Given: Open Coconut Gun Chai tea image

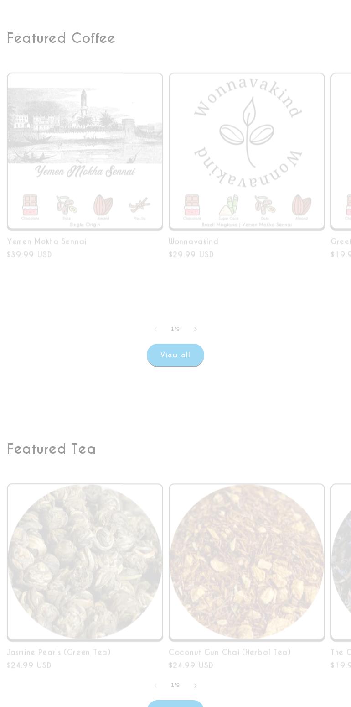Looking at the screenshot, I should click(x=247, y=562).
